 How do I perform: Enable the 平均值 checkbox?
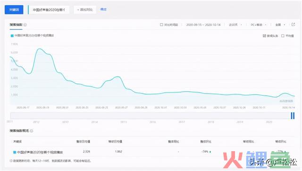coord(283,36)
